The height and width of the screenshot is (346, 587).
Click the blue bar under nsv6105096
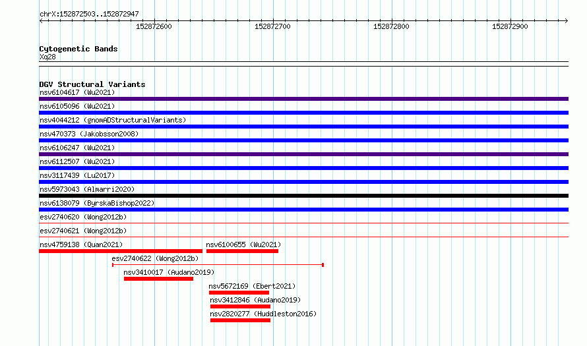pos(303,113)
